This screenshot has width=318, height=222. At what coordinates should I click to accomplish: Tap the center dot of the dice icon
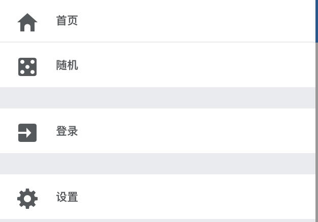[x=27, y=67]
